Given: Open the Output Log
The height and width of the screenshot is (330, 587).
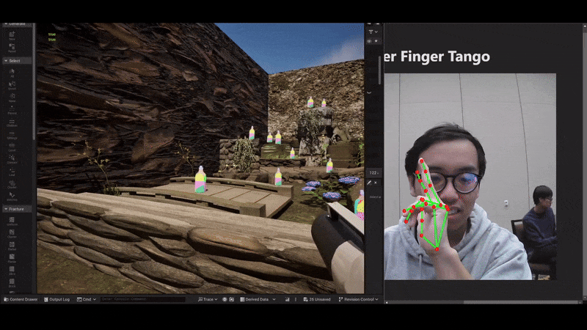Looking at the screenshot, I should click(x=57, y=299).
